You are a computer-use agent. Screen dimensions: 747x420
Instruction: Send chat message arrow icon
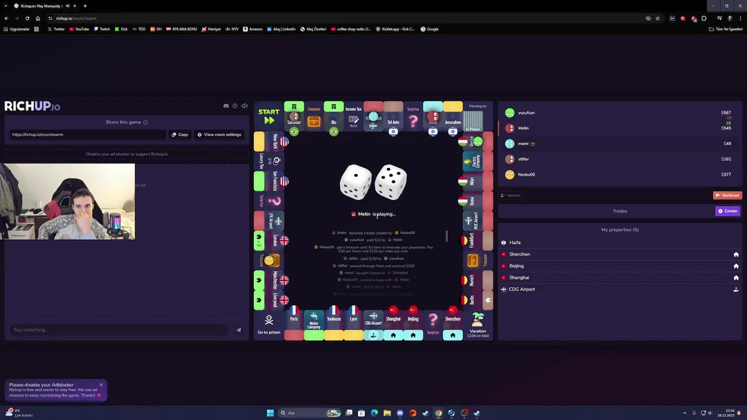point(239,330)
